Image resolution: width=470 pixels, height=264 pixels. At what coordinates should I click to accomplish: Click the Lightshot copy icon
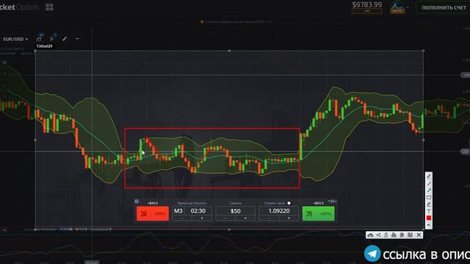[x=402, y=235]
